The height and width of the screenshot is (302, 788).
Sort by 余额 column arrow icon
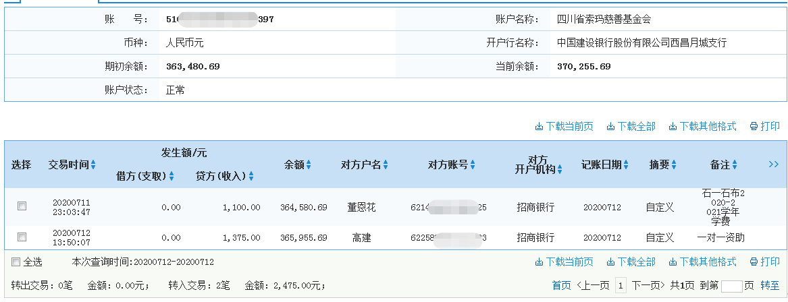(309, 164)
